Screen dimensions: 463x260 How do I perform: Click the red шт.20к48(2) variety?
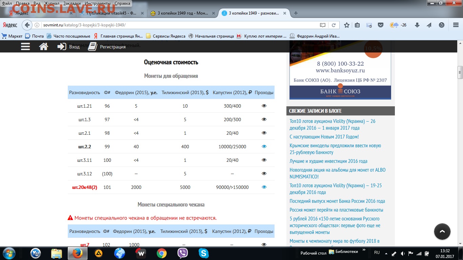[85, 187]
